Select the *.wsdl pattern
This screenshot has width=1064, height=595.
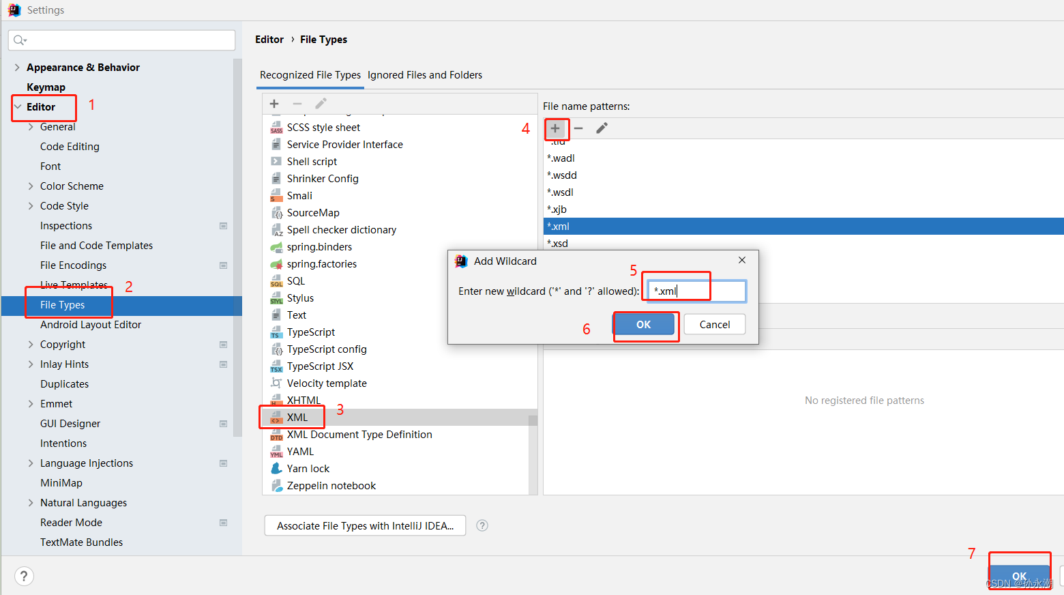[x=803, y=192]
